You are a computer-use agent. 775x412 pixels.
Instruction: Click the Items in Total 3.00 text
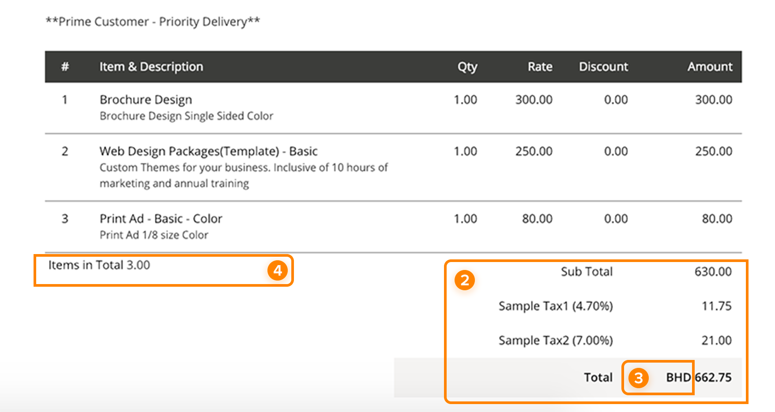coord(99,265)
